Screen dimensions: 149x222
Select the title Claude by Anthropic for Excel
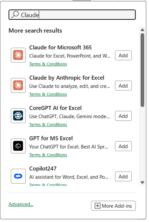tap(67, 78)
